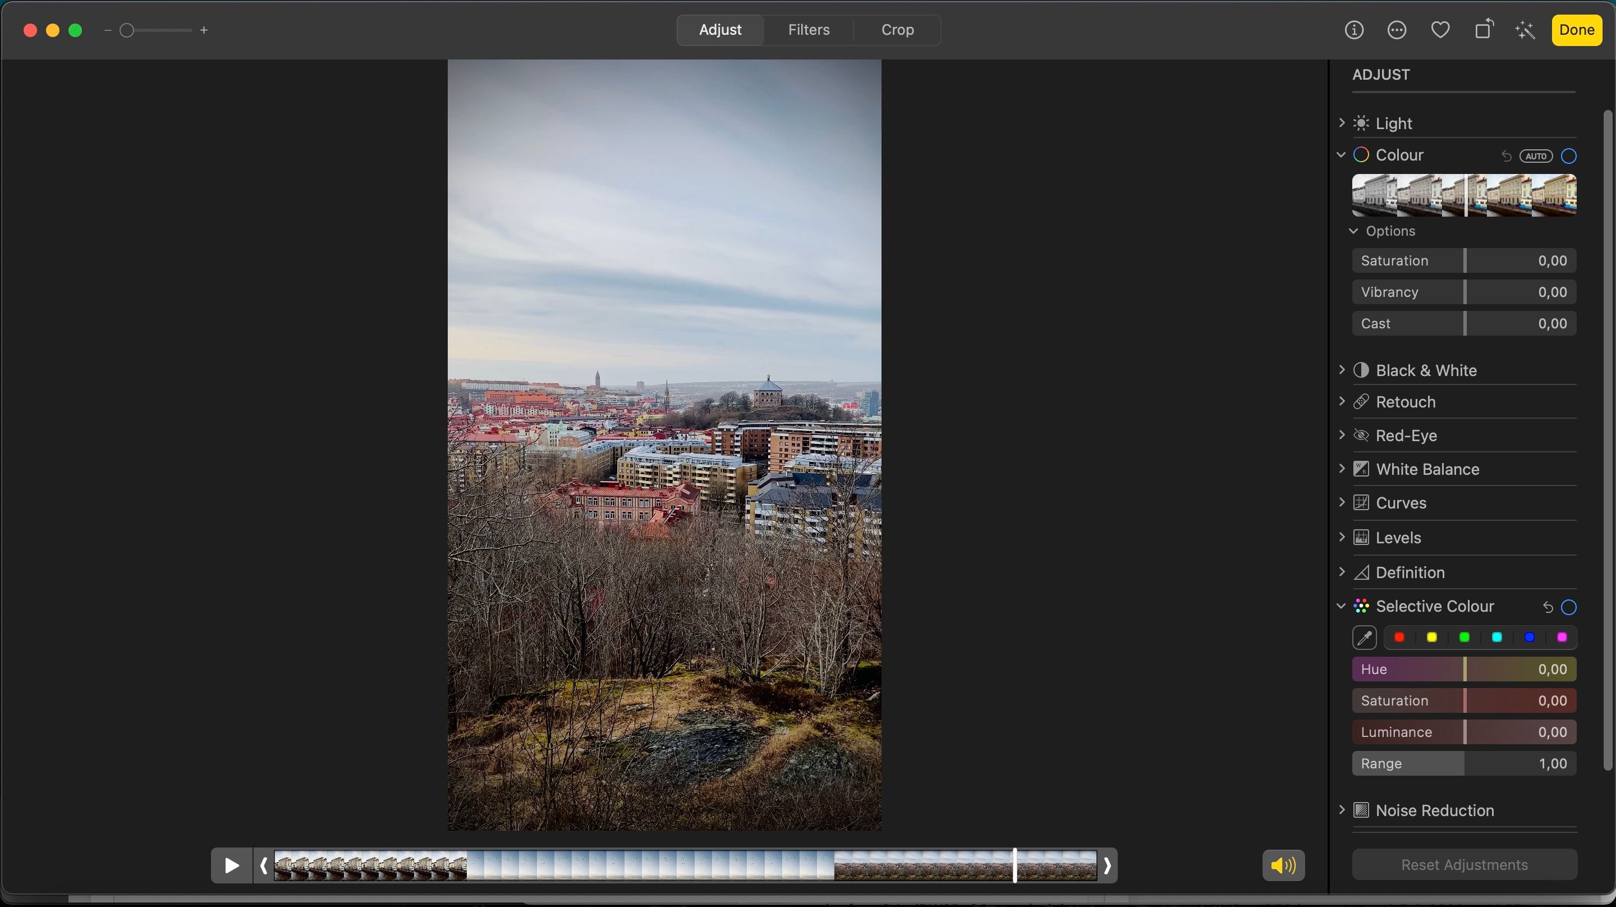Switch to the Adjust tab

pyautogui.click(x=720, y=30)
